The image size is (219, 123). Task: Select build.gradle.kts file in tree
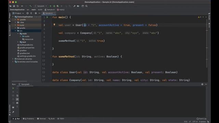(x=25, y=45)
